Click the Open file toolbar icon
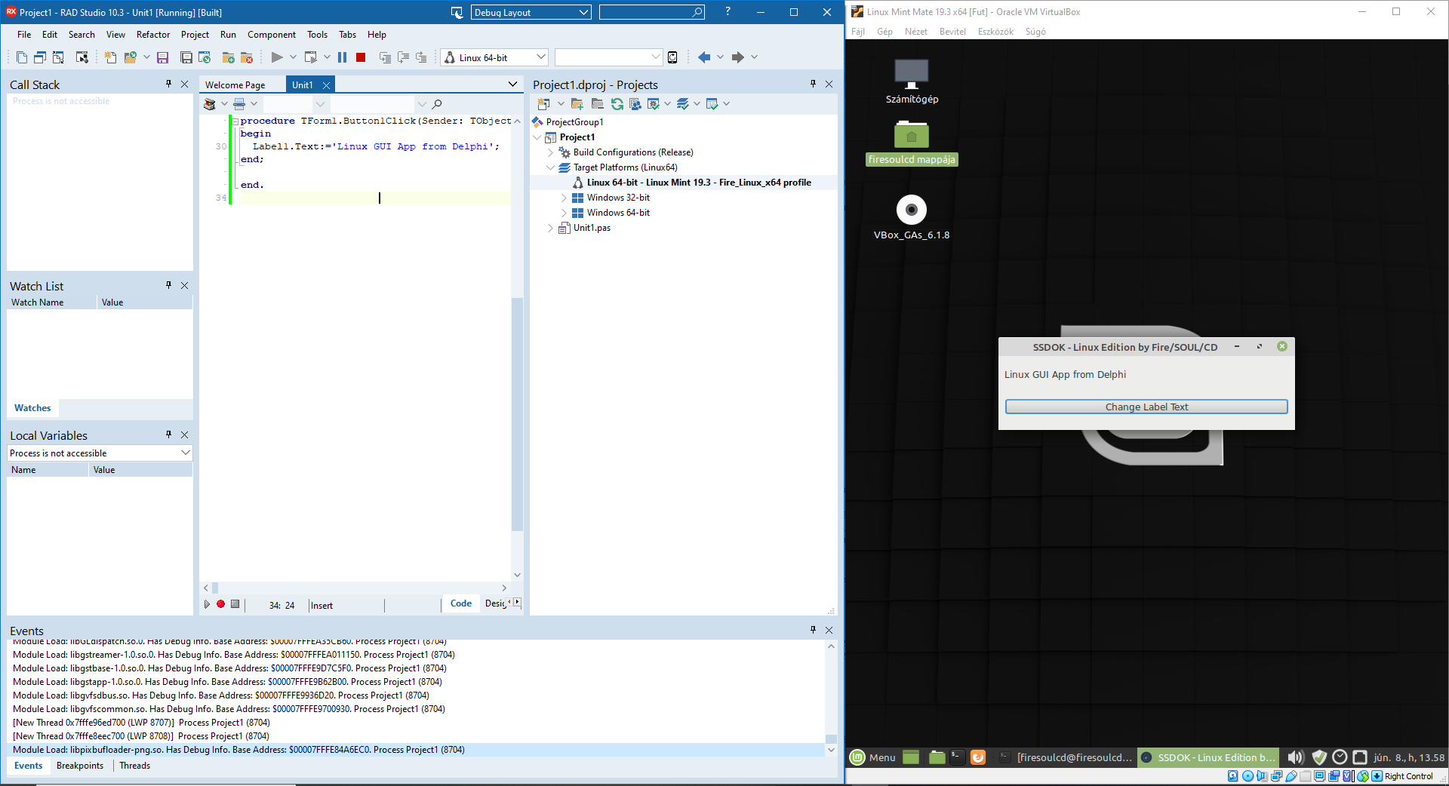This screenshot has width=1449, height=786. (130, 57)
